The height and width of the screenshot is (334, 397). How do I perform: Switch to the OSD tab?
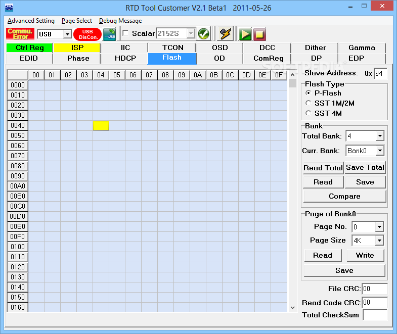220,47
